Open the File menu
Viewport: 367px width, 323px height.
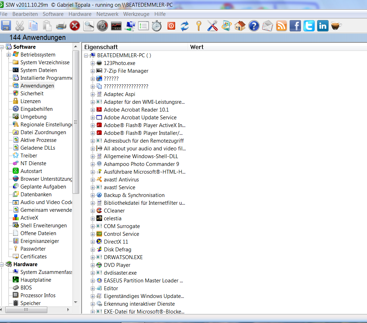(x=4, y=14)
